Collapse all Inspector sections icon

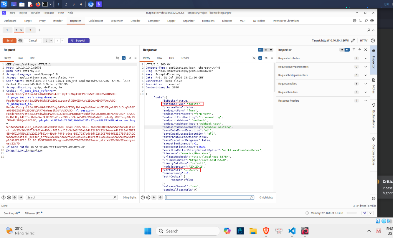(360, 50)
